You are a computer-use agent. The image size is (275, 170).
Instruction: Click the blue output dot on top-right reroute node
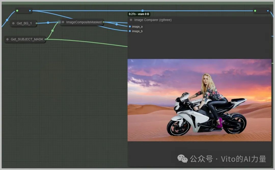point(268,11)
